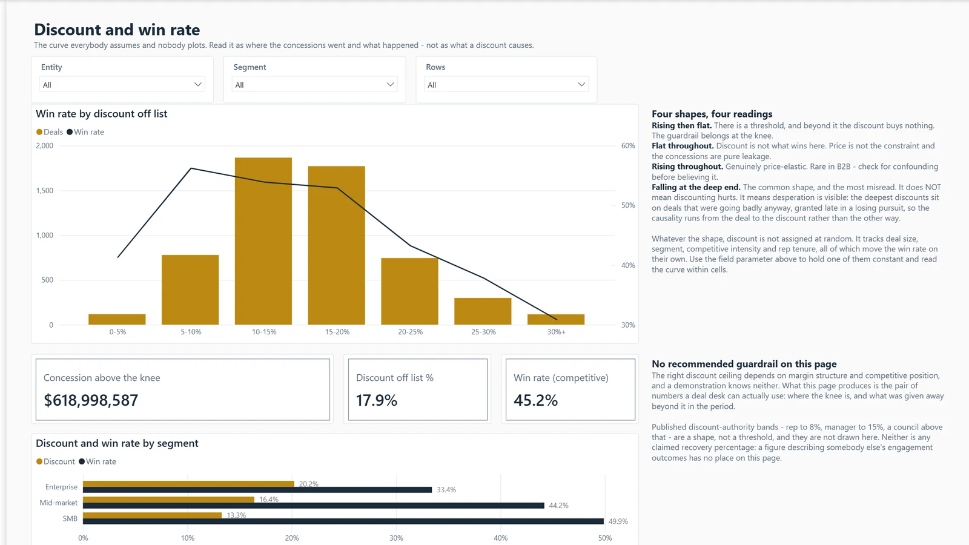Screen dimensions: 969x545
Task: Select the 0-5% deals bar
Action: click(x=117, y=319)
